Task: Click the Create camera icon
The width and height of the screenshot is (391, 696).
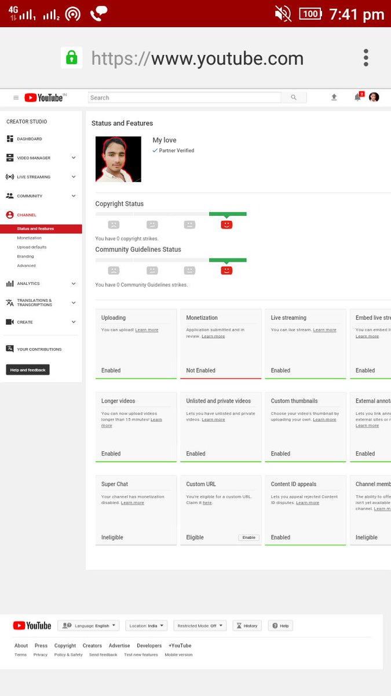Action: pos(10,322)
